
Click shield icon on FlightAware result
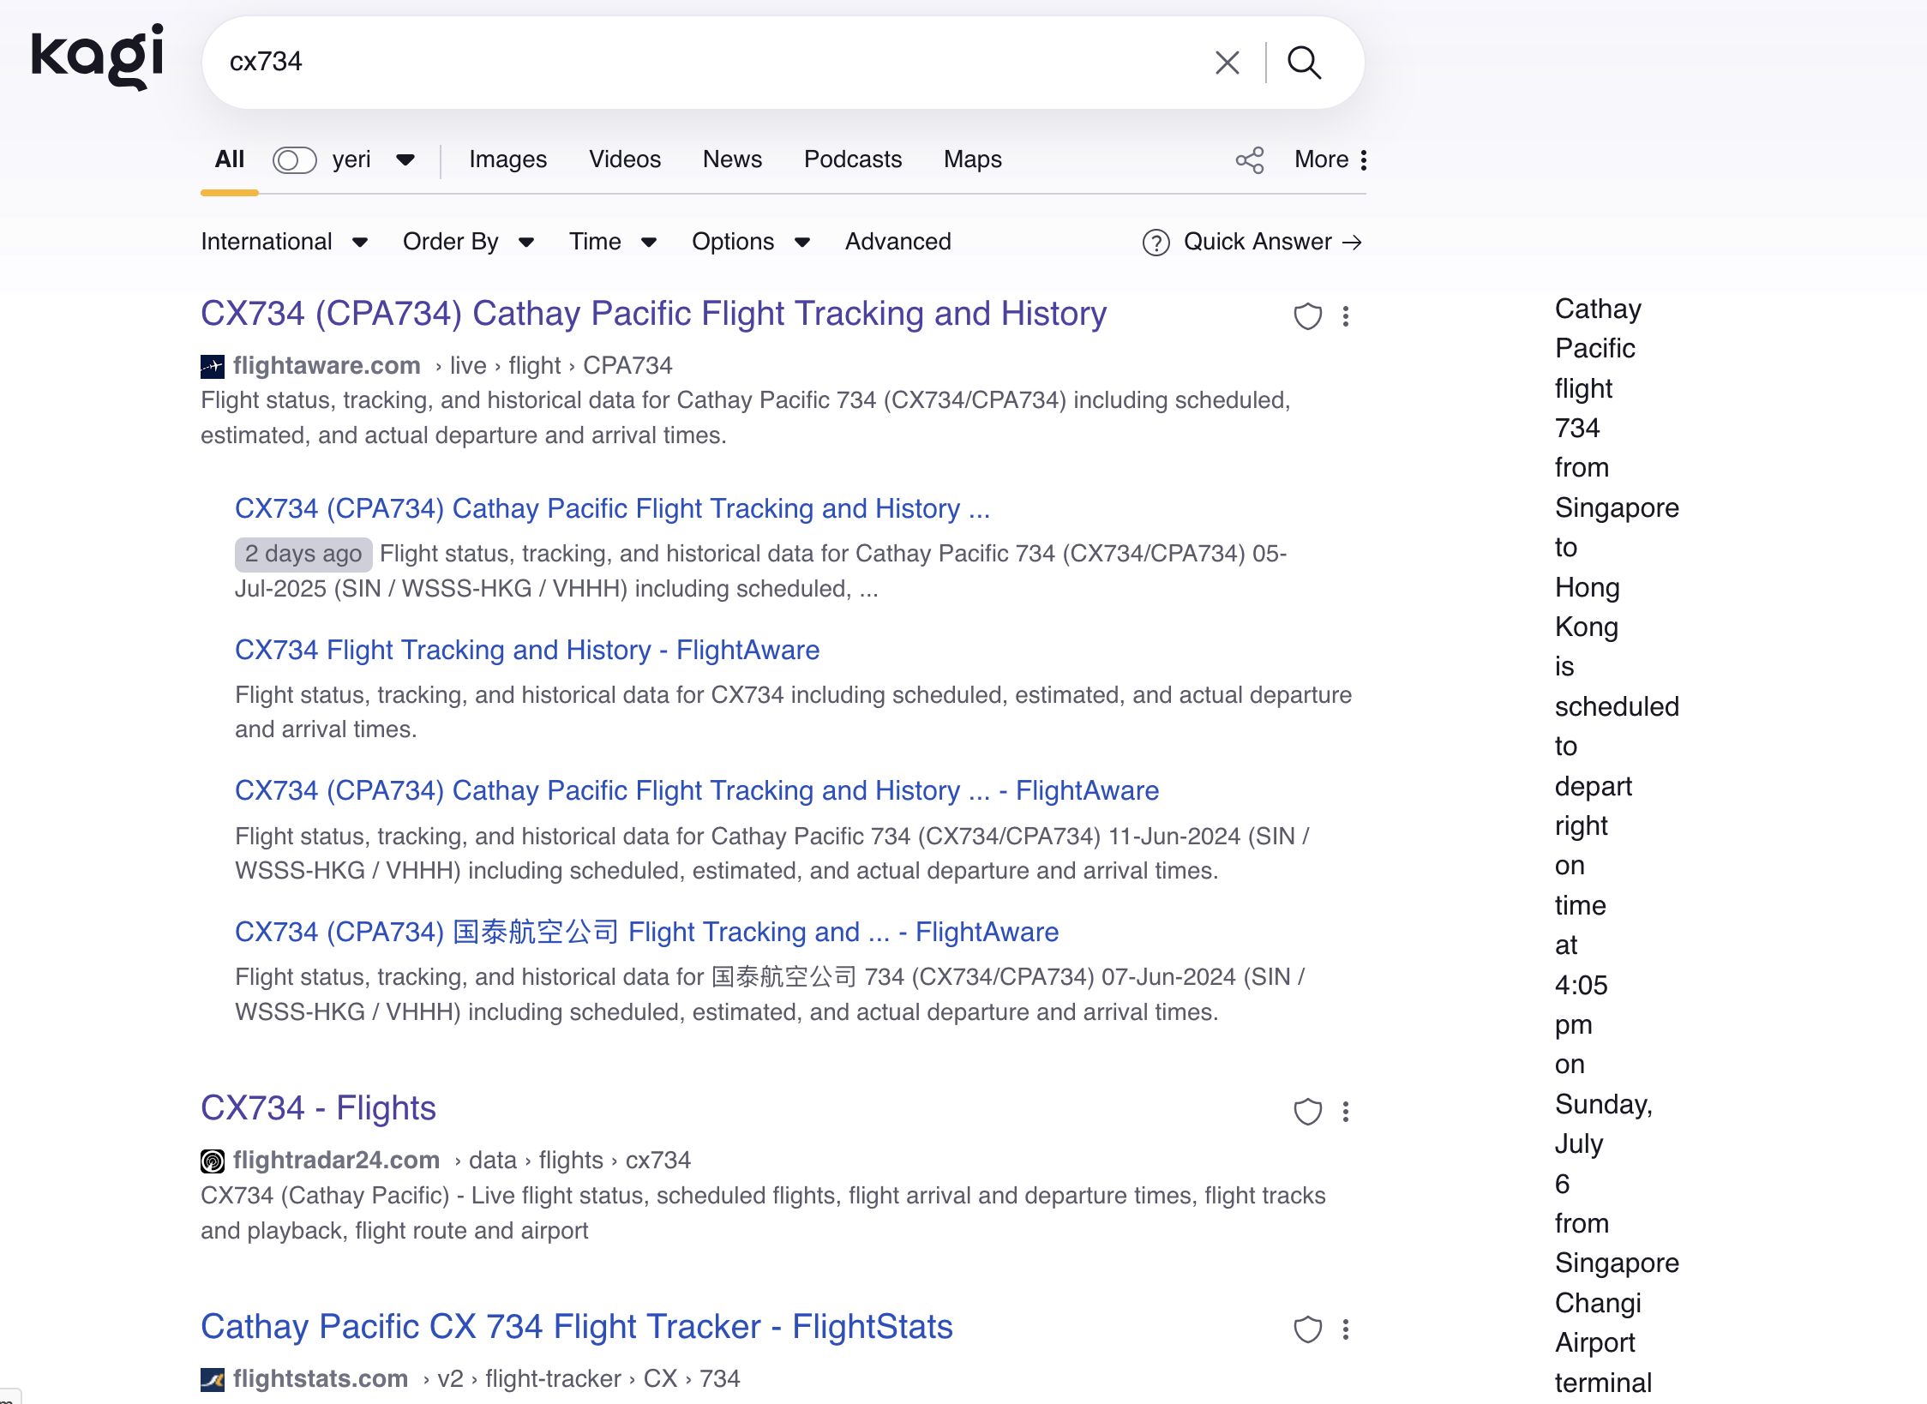(1307, 316)
